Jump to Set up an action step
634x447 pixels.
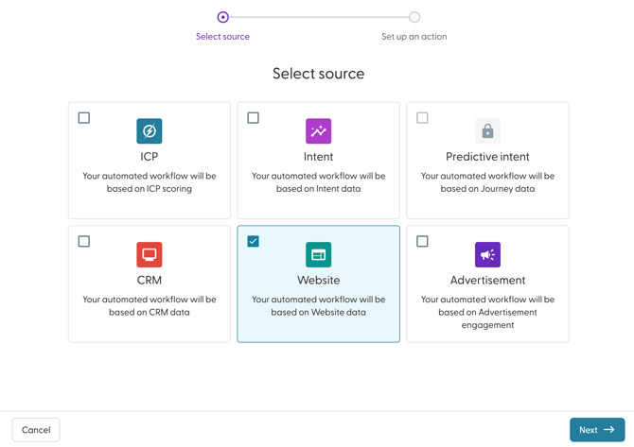pyautogui.click(x=414, y=37)
